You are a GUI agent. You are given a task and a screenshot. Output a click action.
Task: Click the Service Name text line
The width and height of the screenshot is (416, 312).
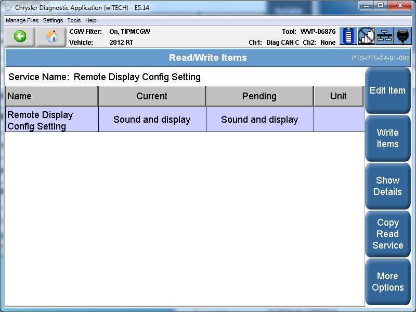point(105,77)
